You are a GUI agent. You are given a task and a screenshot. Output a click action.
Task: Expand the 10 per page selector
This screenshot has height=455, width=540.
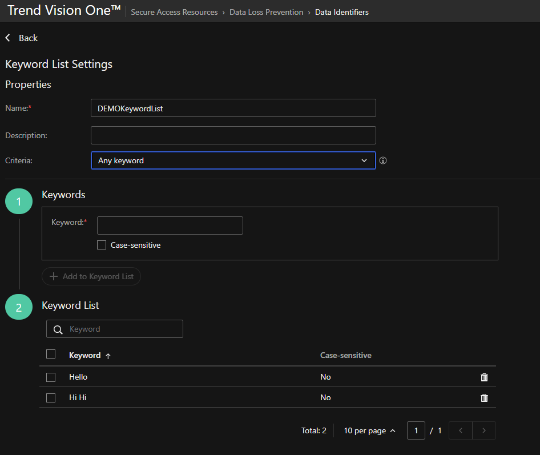pyautogui.click(x=369, y=430)
